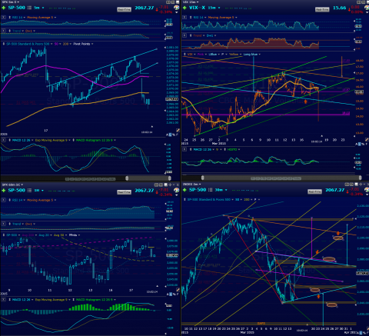Click pencil draw icon at VIX chart corner

pyautogui.click(x=367, y=140)
